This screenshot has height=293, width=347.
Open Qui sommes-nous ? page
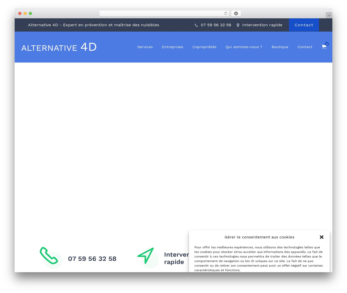coord(244,47)
